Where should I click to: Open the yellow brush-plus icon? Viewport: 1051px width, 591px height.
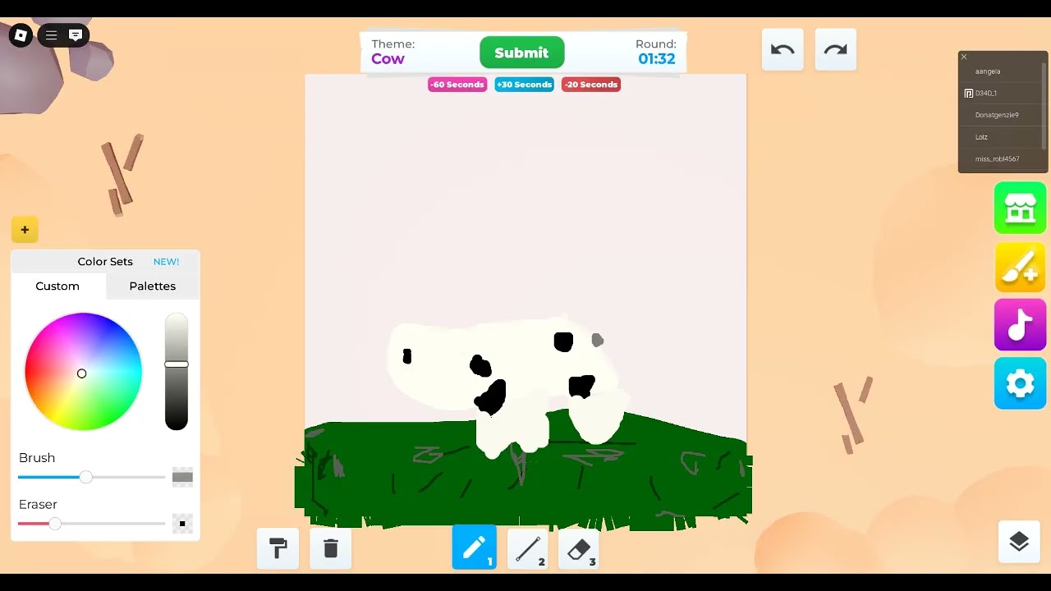pyautogui.click(x=1020, y=267)
